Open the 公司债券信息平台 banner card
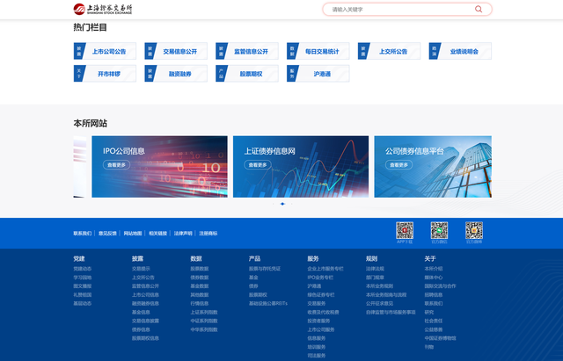 click(x=433, y=167)
